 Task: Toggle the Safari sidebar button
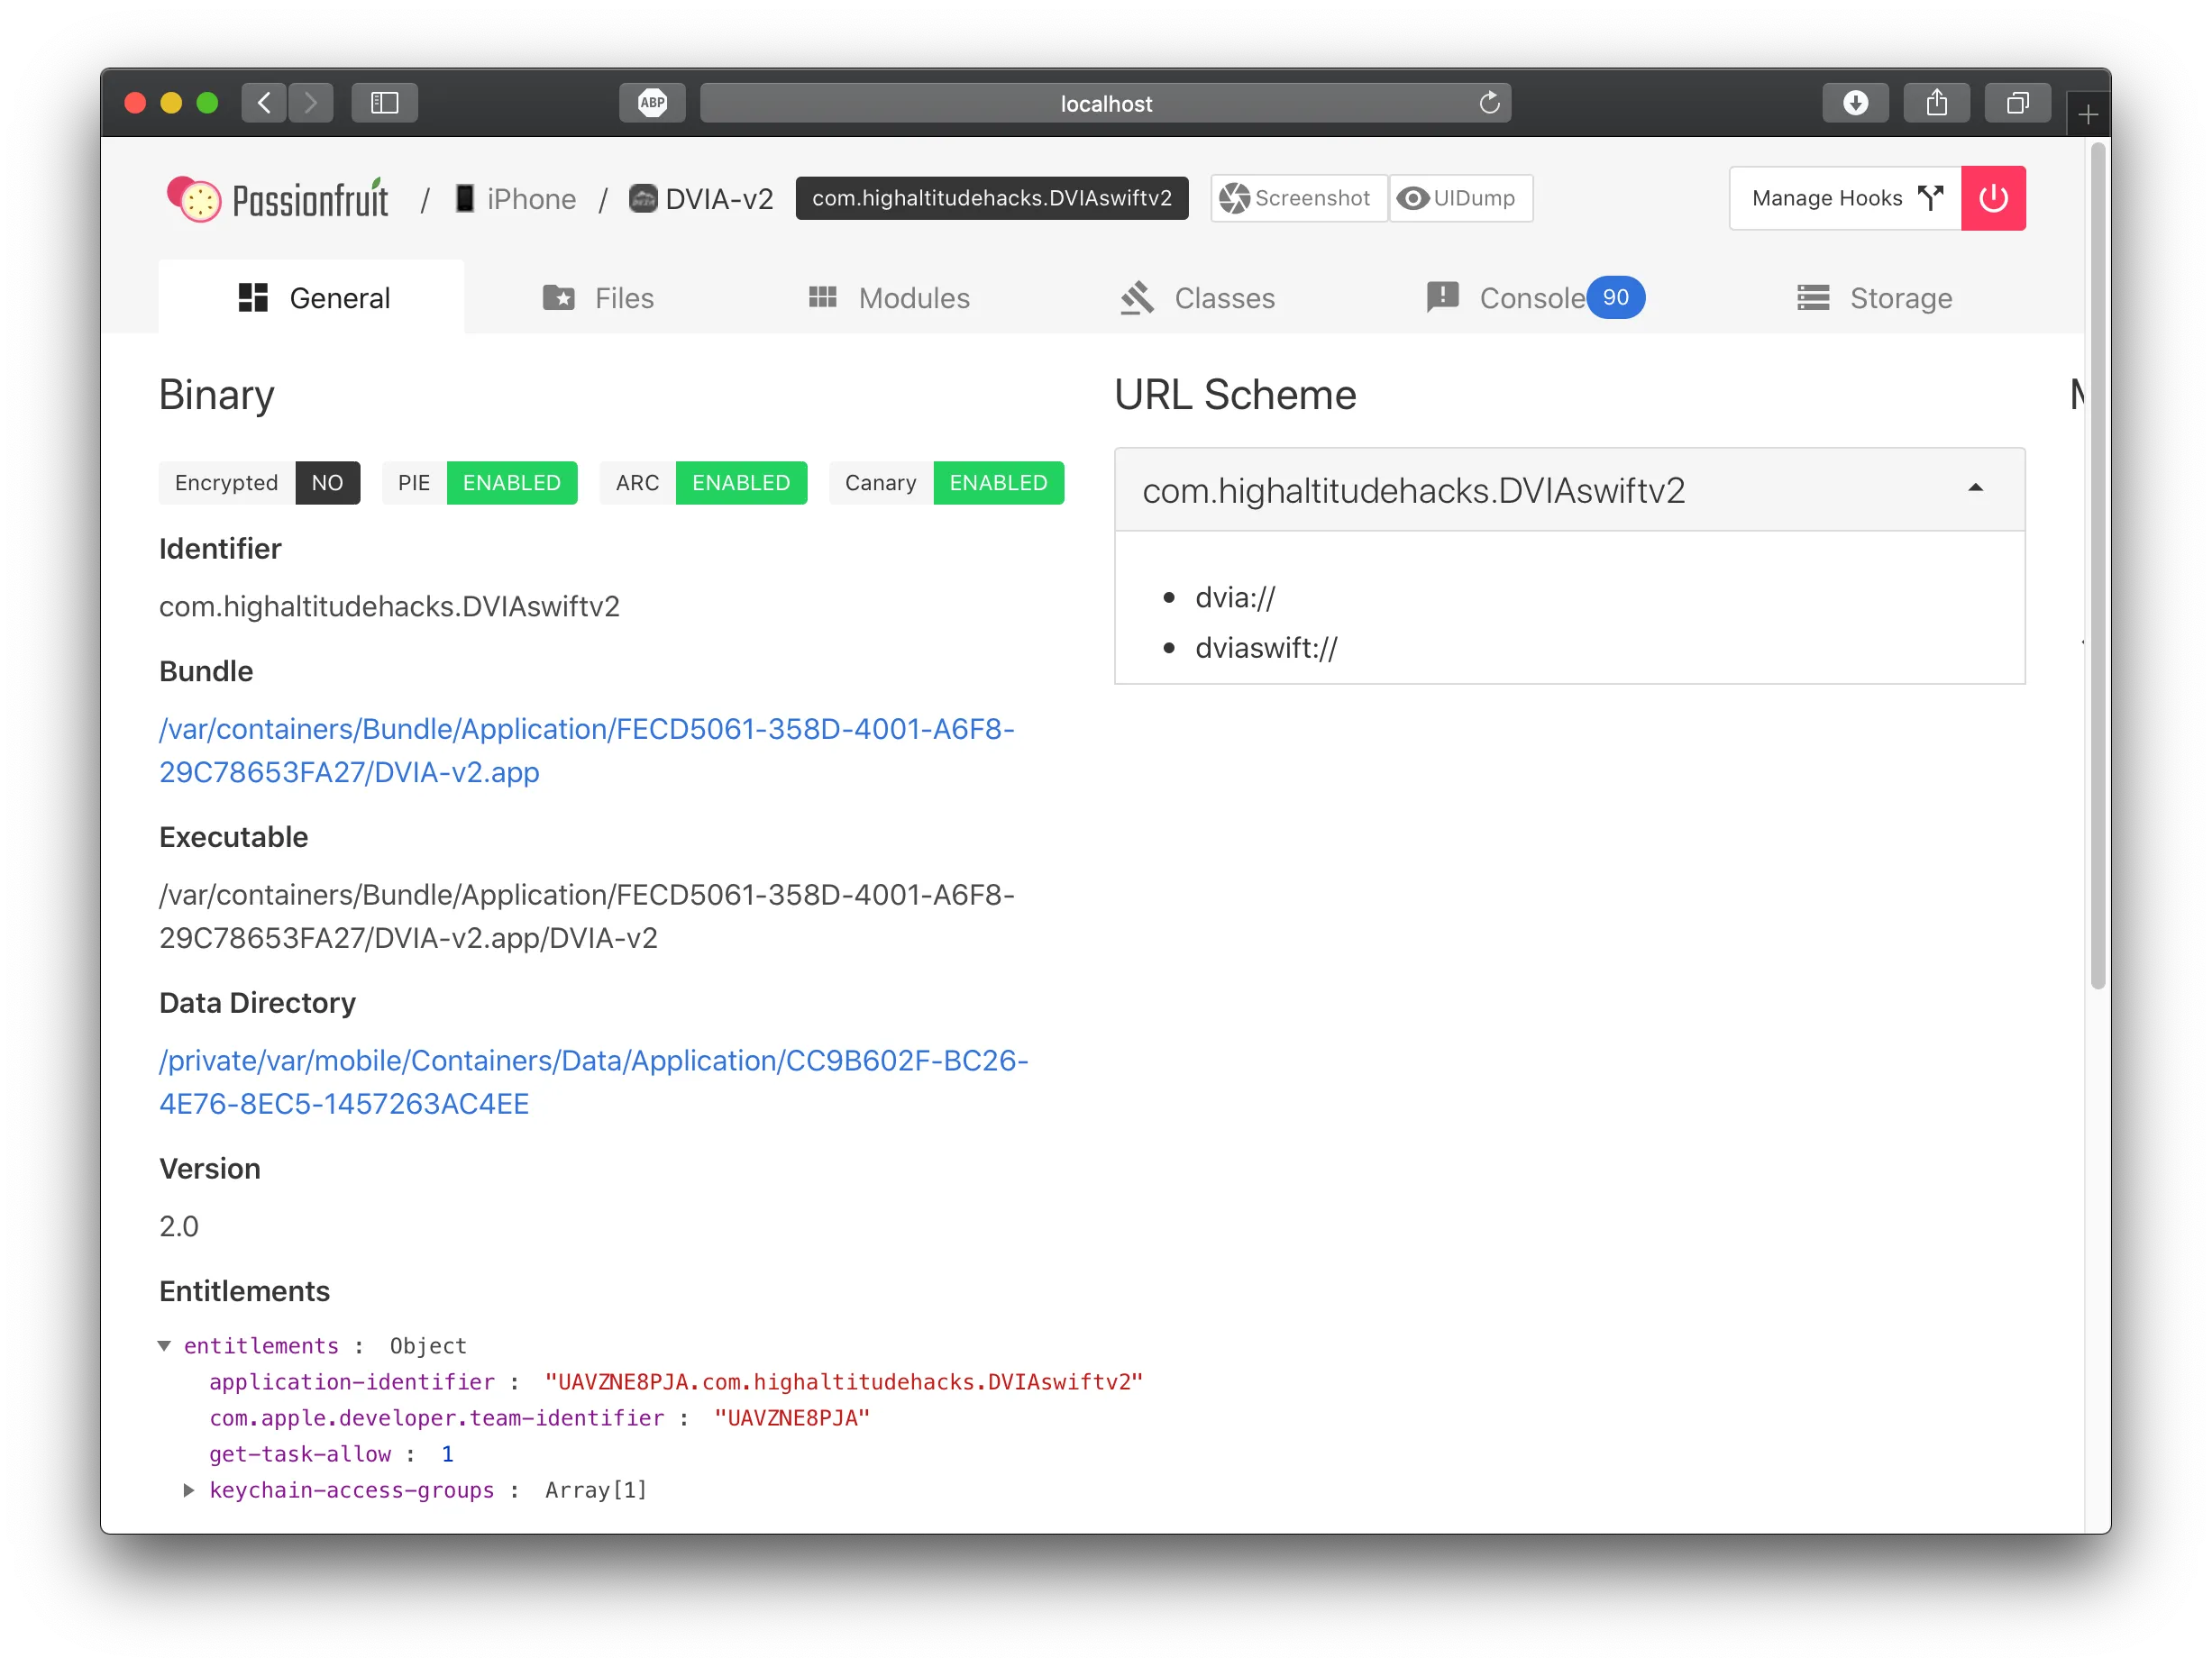(x=384, y=102)
